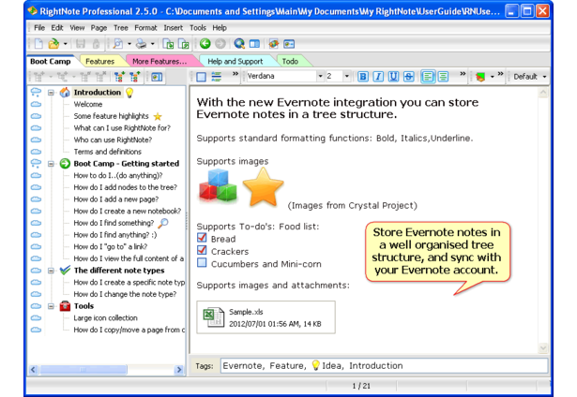Collapse Boot Camp - Getting started node
The width and height of the screenshot is (577, 397).
tap(52, 164)
